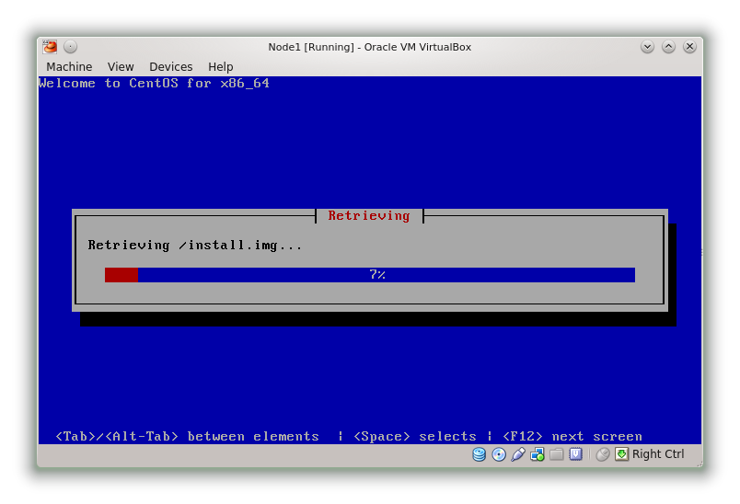Open the USB devices status icon
This screenshot has height=504, width=740.
517,454
